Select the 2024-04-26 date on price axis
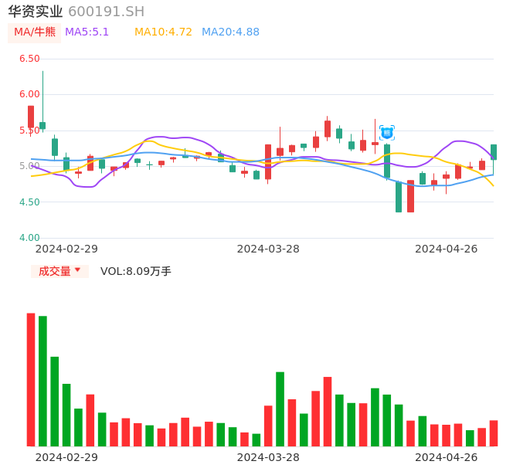Viewport: 530px width, 468px height. (446, 249)
